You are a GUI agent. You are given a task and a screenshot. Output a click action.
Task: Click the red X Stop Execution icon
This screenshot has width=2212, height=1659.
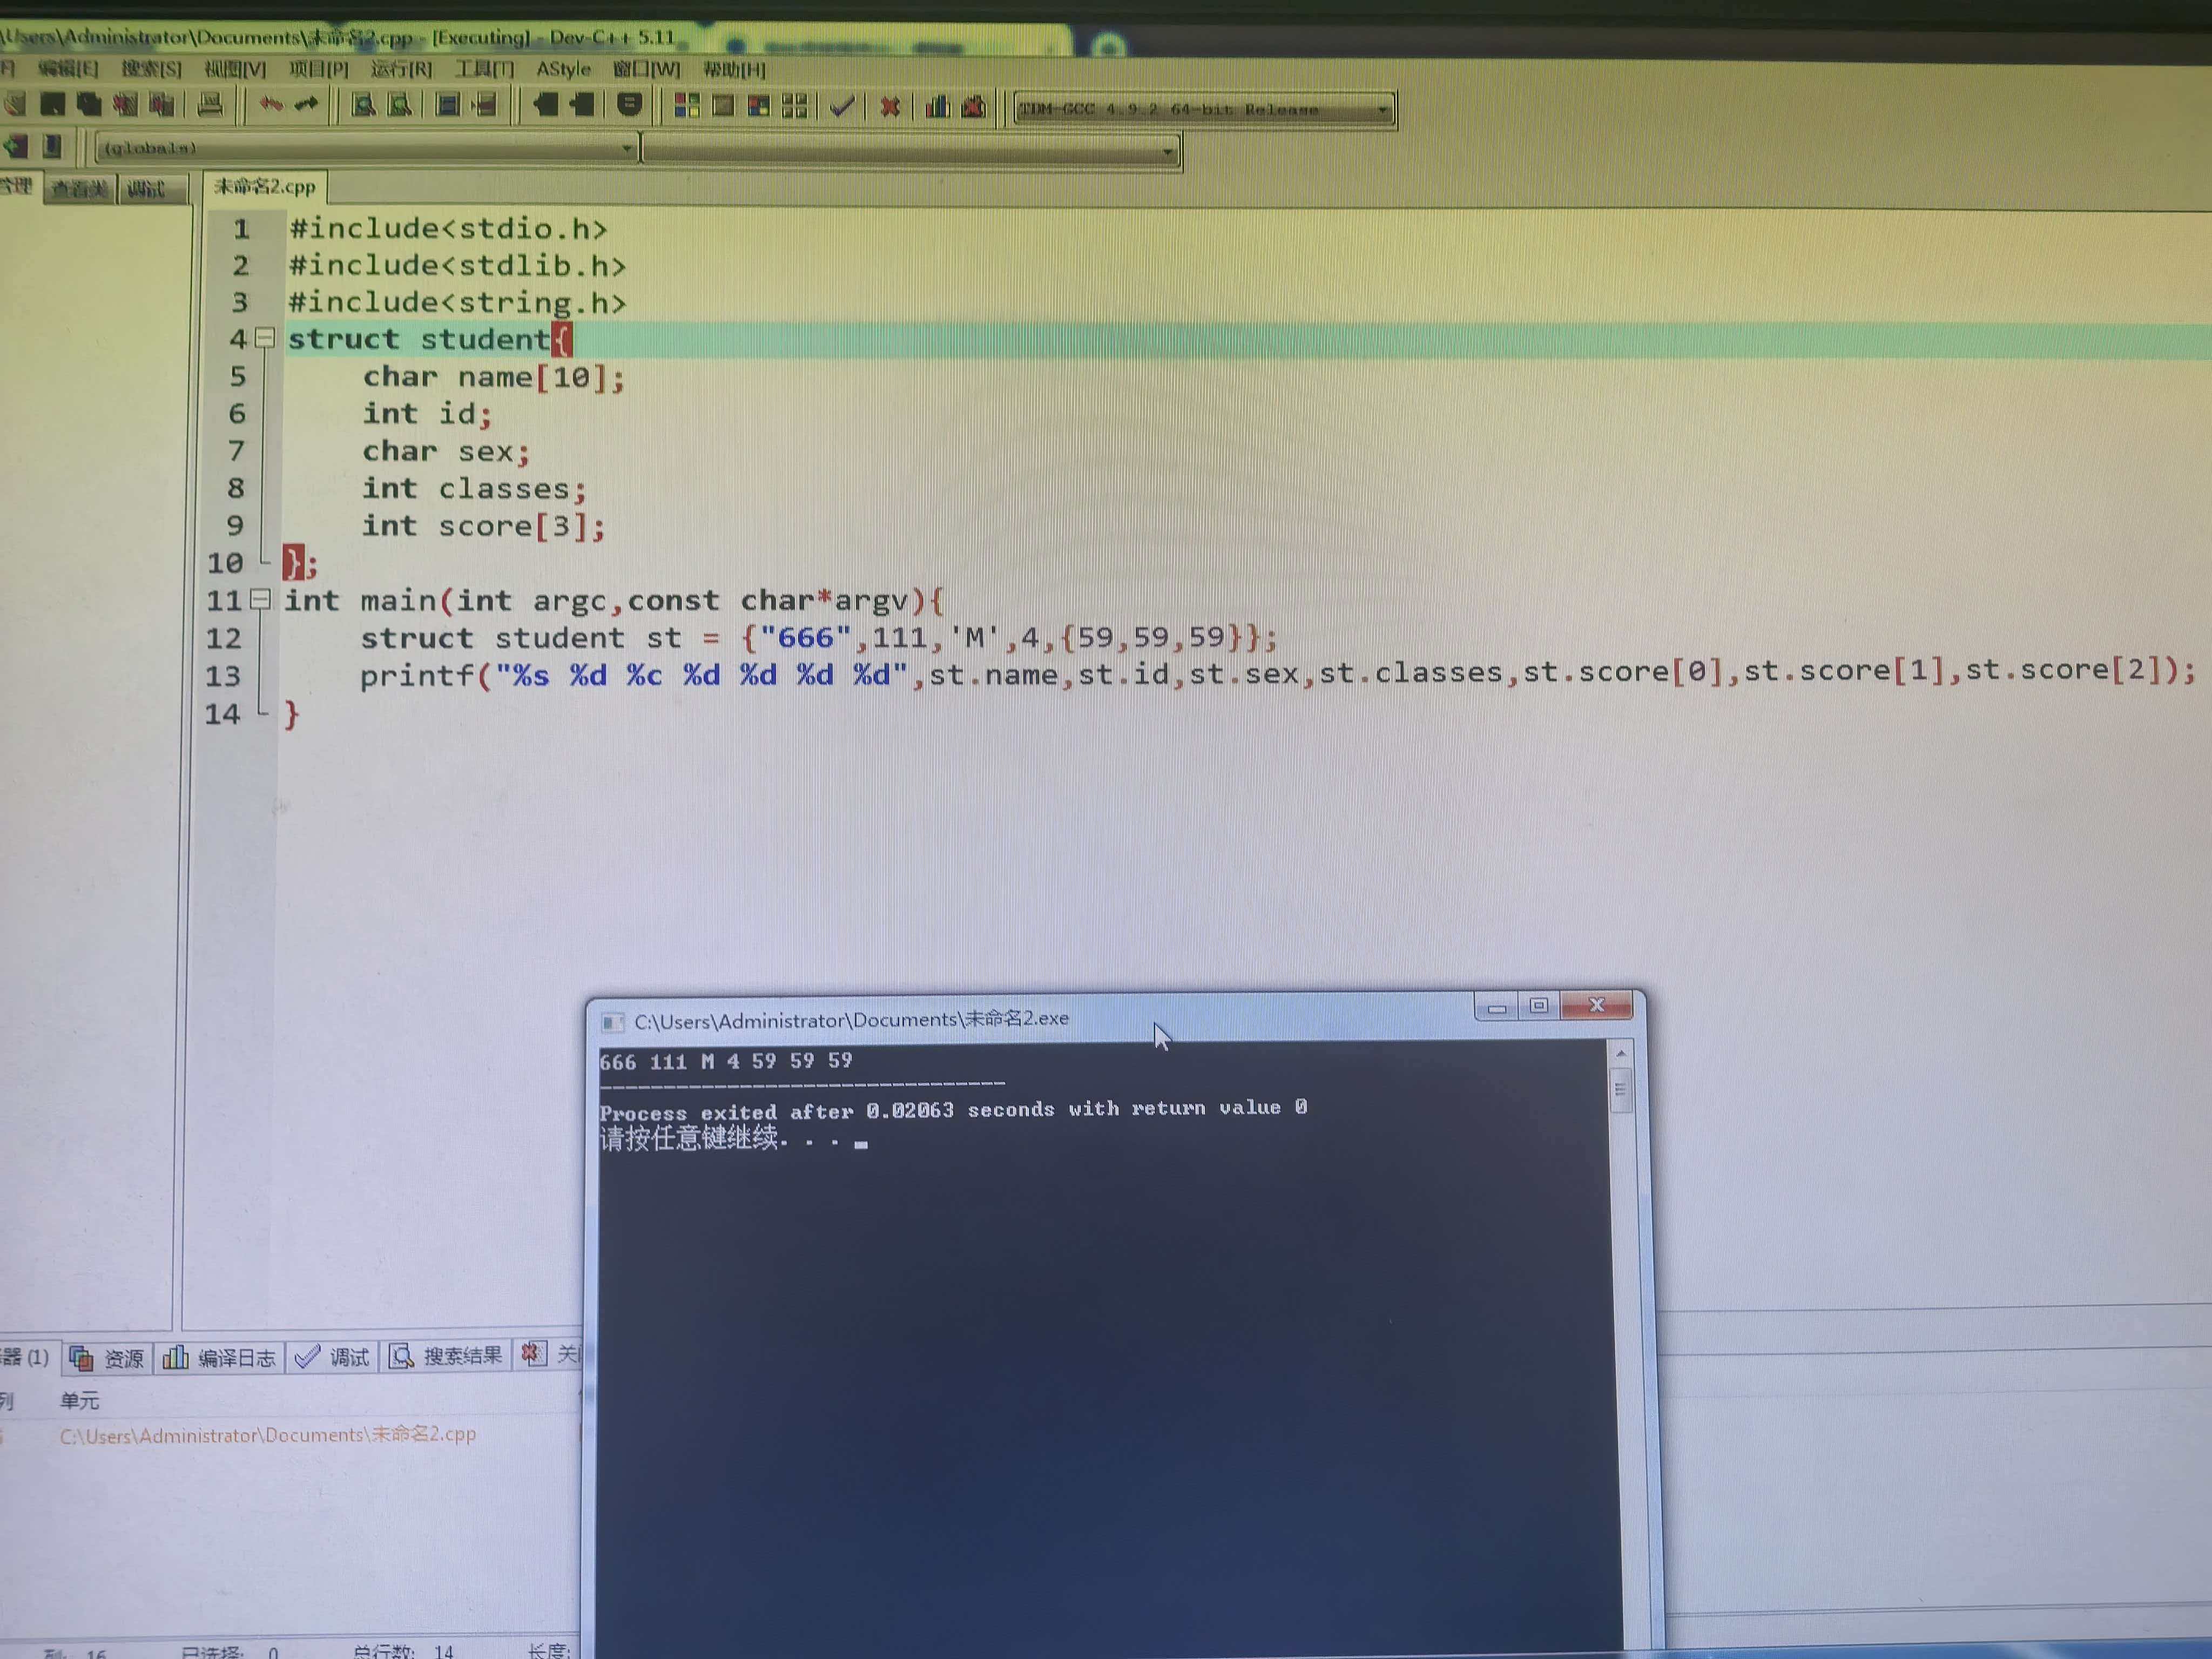click(x=890, y=106)
